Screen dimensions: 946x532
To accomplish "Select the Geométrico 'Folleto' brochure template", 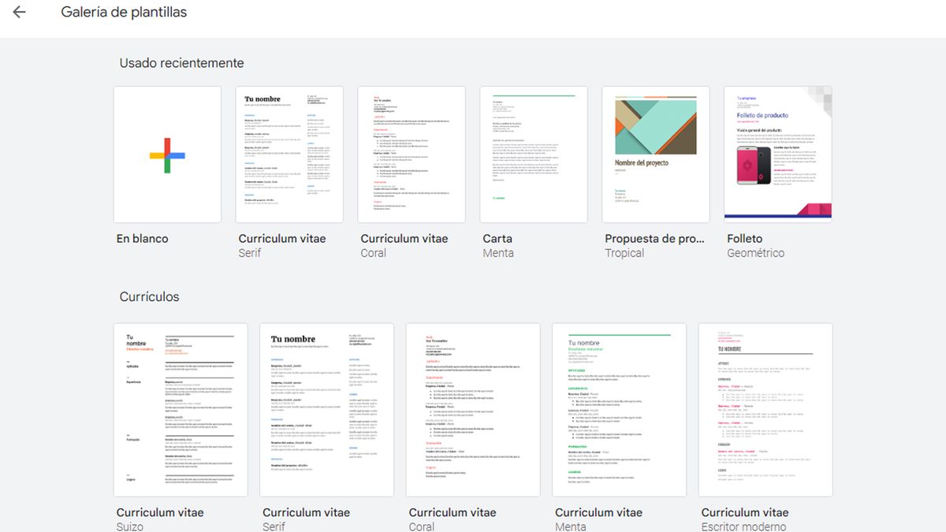I will (777, 154).
